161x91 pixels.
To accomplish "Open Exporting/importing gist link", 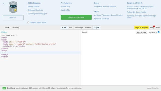I will 37,14.
